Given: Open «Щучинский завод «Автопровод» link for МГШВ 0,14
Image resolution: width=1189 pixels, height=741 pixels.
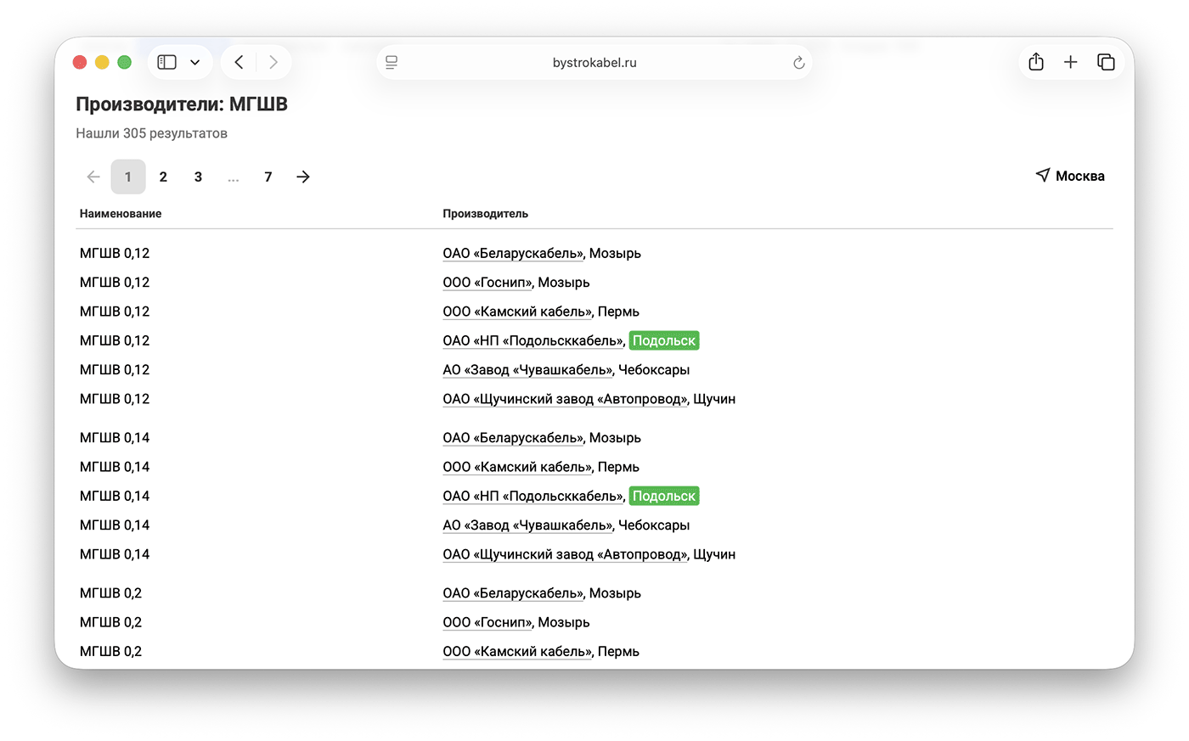Looking at the screenshot, I should [565, 554].
